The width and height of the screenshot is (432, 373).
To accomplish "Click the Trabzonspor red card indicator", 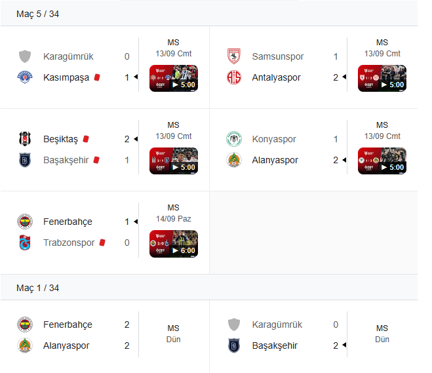I will click(102, 243).
